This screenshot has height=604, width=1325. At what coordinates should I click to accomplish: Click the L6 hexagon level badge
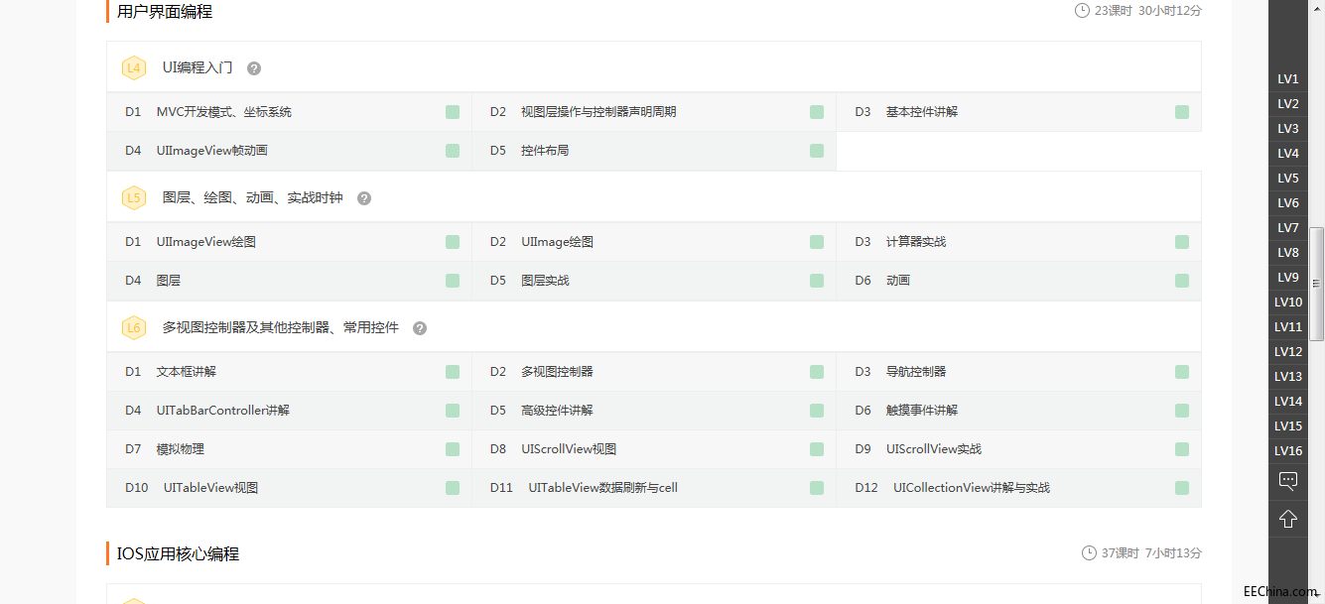134,328
